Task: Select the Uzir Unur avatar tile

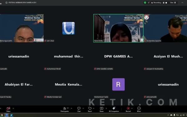Action: [x=69, y=28]
